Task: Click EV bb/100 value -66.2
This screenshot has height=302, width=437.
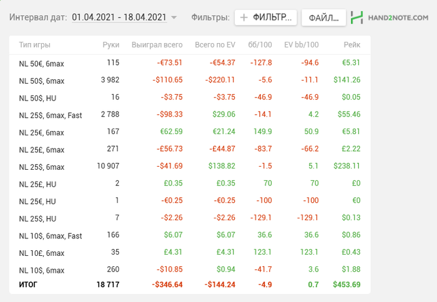Action: pos(310,149)
